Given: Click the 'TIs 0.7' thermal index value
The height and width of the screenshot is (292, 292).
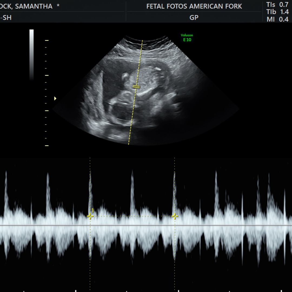Looking at the screenshot, I should [277, 5].
